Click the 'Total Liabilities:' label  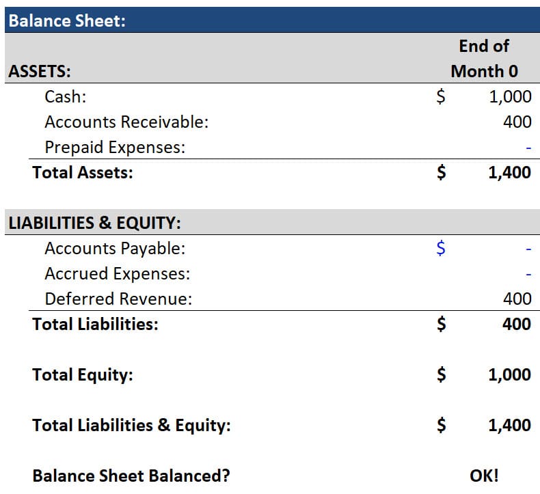click(x=96, y=325)
